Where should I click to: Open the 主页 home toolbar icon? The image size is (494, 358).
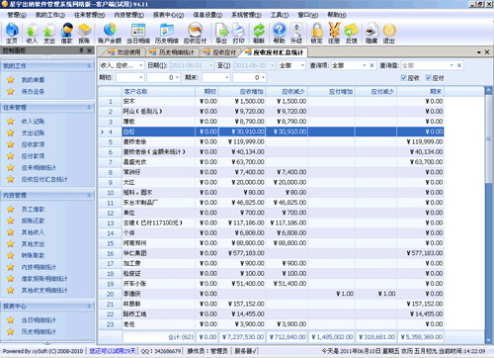tap(12, 33)
